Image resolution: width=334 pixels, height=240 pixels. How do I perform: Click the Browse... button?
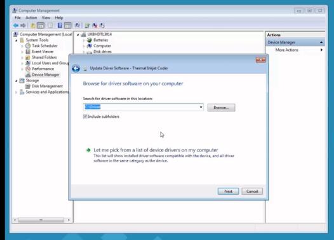click(x=221, y=108)
